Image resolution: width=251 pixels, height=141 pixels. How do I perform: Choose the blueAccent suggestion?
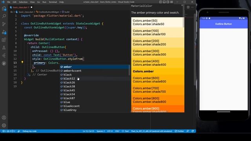(x=95, y=106)
